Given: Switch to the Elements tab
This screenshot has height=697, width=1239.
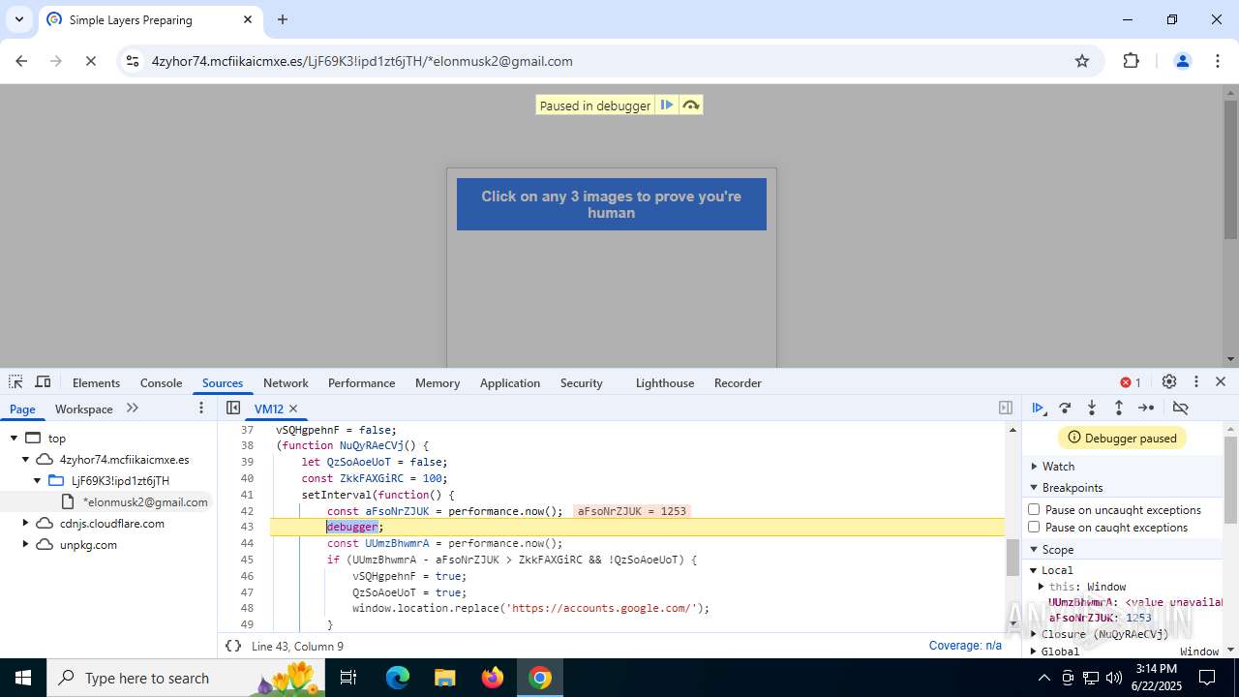Looking at the screenshot, I should (x=96, y=383).
